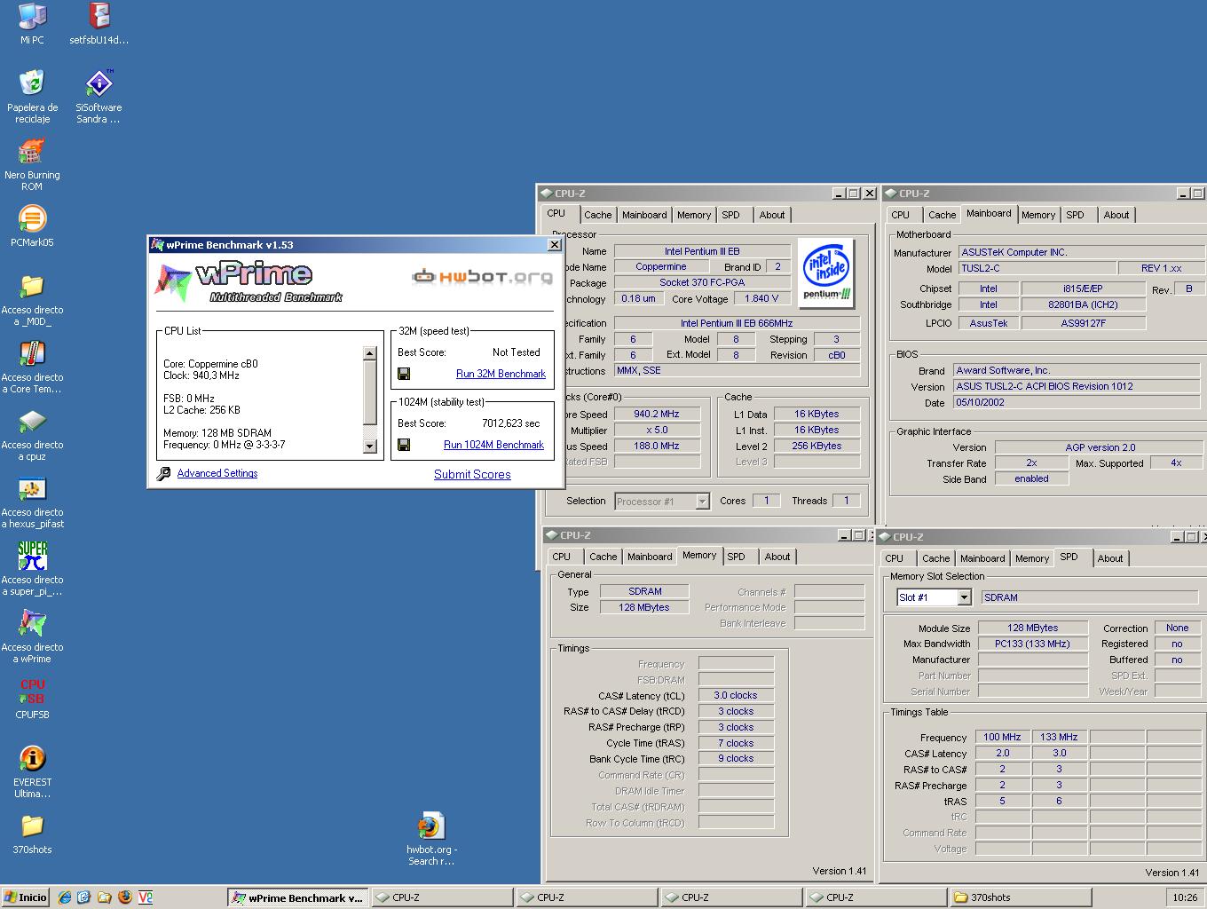Open the Mi PC desktop icon

coord(32,15)
